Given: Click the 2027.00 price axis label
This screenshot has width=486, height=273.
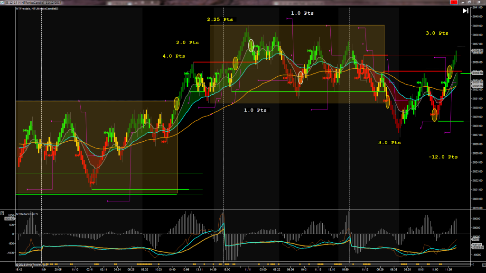Looking at the screenshot, I should point(477,135).
